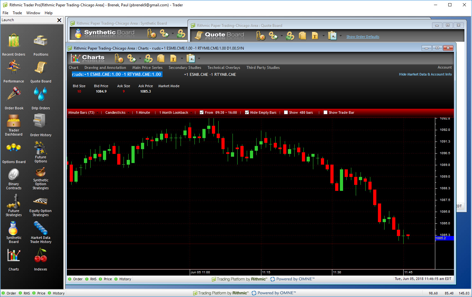Expand arrow beside clipboard icon in Charts toolbar
This screenshot has width=472, height=297.
pos(199,58)
